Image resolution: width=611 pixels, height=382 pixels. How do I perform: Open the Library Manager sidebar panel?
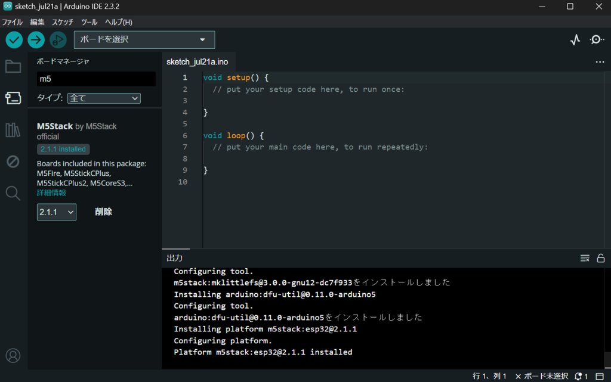[x=13, y=130]
